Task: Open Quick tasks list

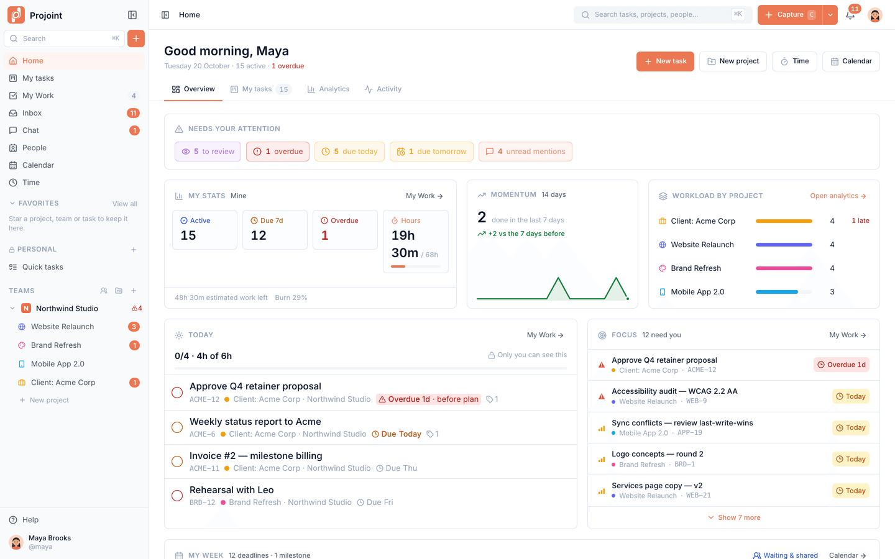Action: (x=75, y=267)
